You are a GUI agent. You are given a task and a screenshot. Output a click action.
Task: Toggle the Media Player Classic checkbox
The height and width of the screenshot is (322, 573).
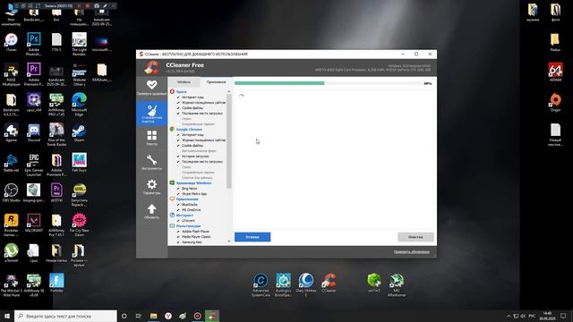pyautogui.click(x=178, y=237)
